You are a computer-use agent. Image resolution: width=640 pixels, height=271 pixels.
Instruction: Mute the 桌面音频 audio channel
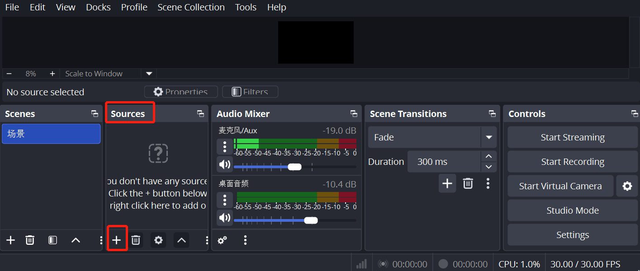(225, 218)
